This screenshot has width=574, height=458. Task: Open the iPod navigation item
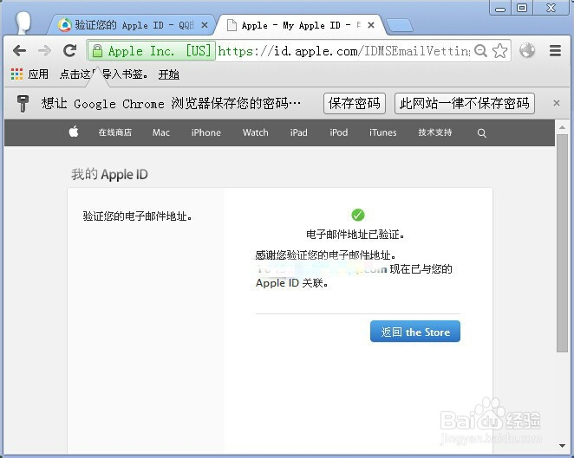click(x=339, y=132)
